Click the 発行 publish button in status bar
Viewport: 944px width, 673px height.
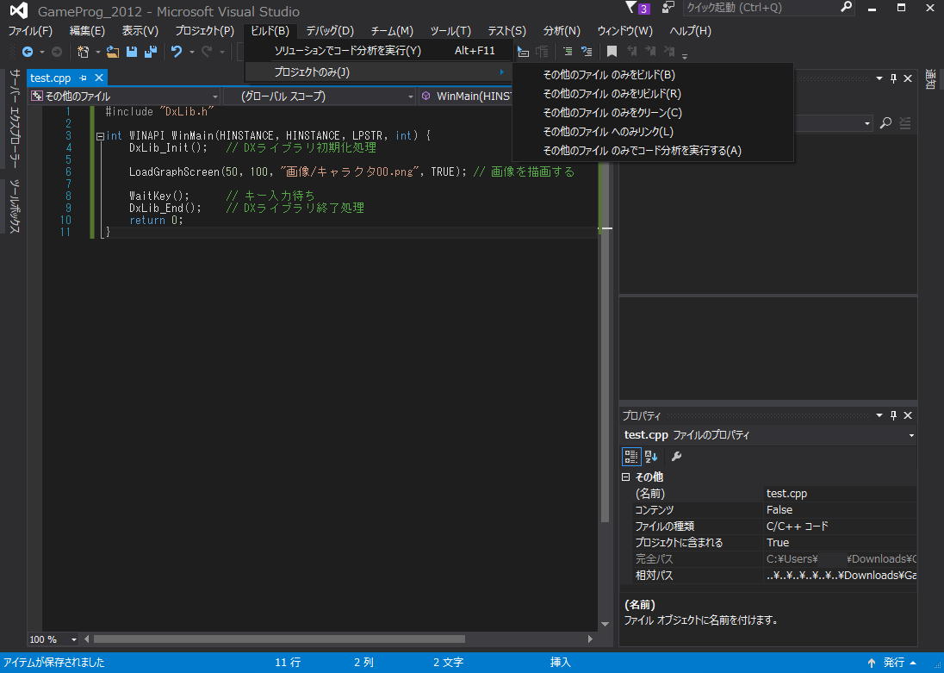893,663
